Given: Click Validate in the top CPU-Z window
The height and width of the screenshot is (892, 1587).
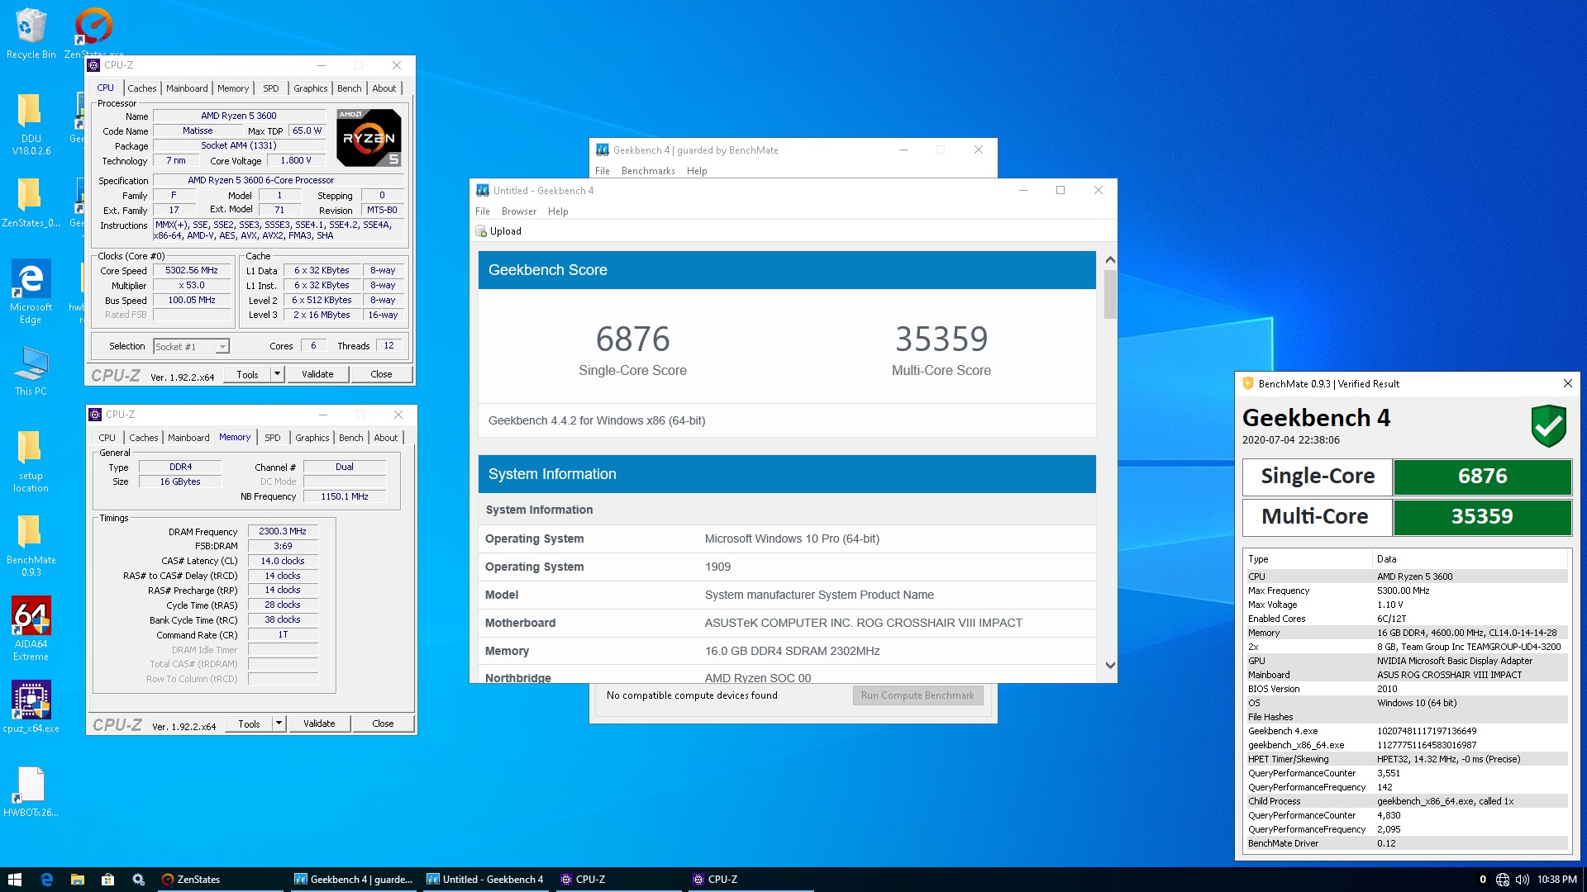Looking at the screenshot, I should click(317, 375).
